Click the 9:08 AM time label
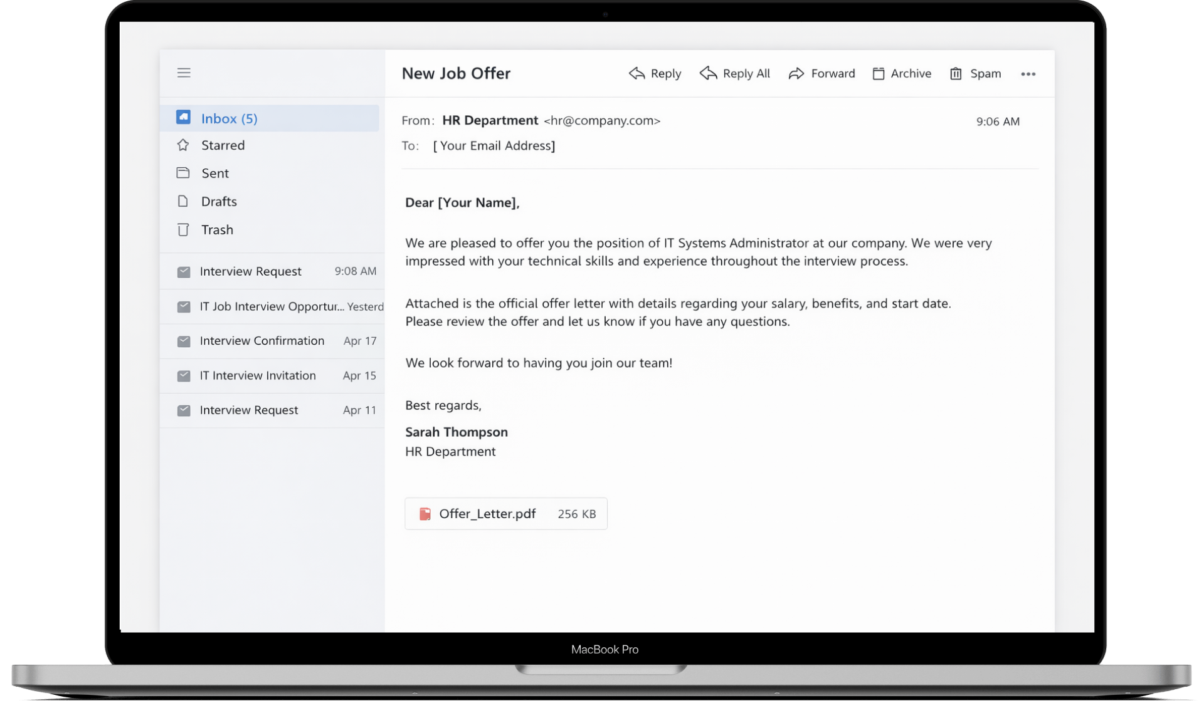The width and height of the screenshot is (1204, 703). point(356,271)
